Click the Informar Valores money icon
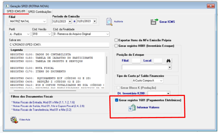This screenshot has width=222, height=133. point(132,108)
